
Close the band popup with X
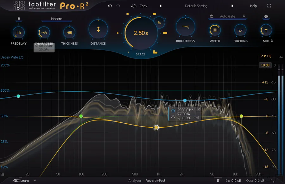tap(199, 109)
